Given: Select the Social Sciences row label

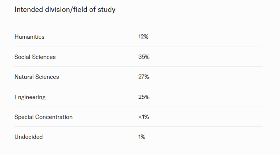Looking at the screenshot, I should [35, 57].
